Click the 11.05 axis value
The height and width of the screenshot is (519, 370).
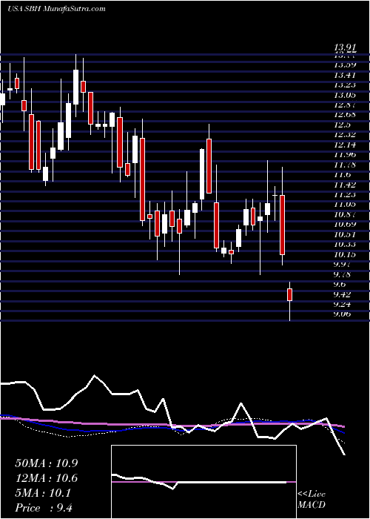pyautogui.click(x=346, y=205)
